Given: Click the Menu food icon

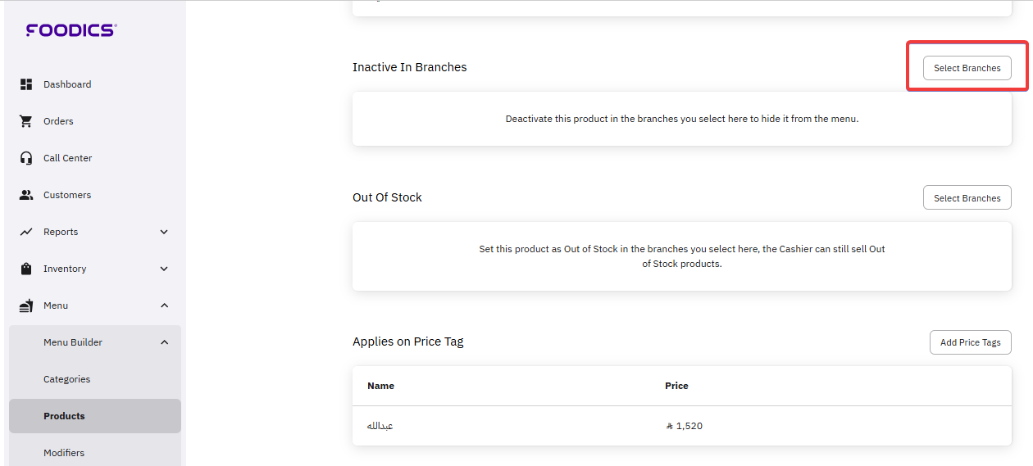Looking at the screenshot, I should tap(26, 305).
